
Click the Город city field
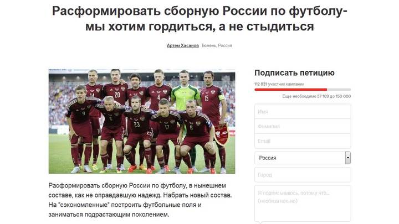tap(303, 175)
